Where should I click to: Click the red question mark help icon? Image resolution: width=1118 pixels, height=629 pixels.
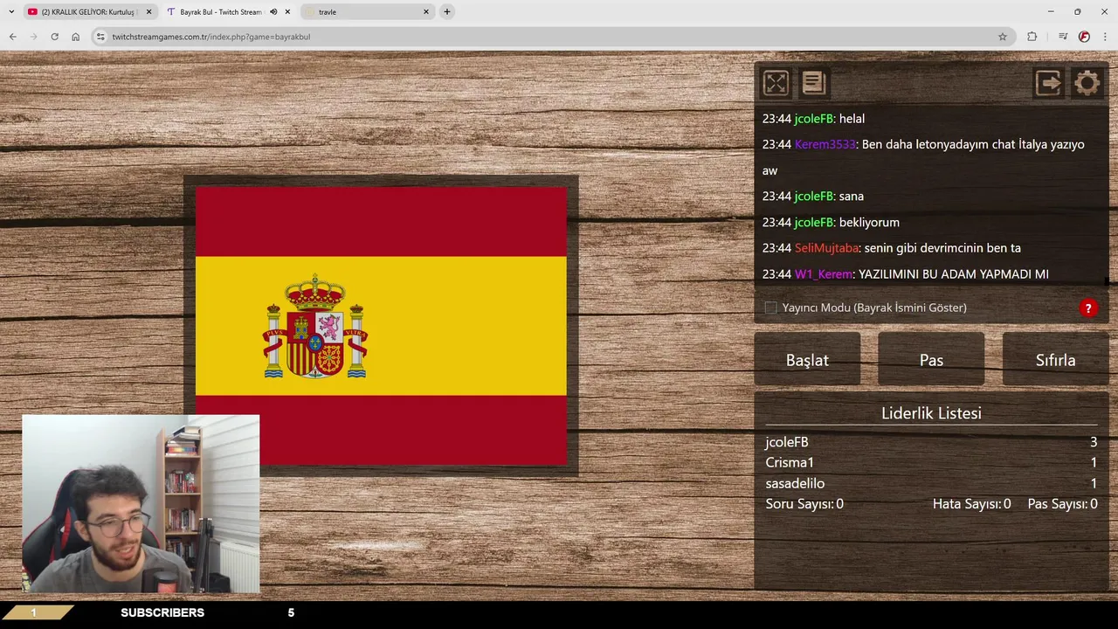click(1088, 308)
